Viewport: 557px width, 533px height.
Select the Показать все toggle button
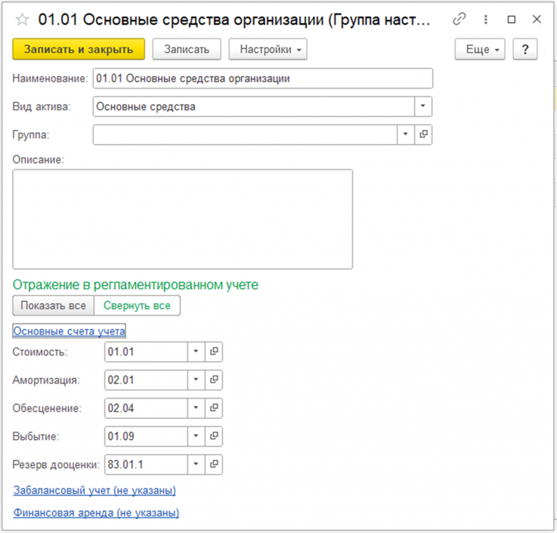pyautogui.click(x=53, y=305)
